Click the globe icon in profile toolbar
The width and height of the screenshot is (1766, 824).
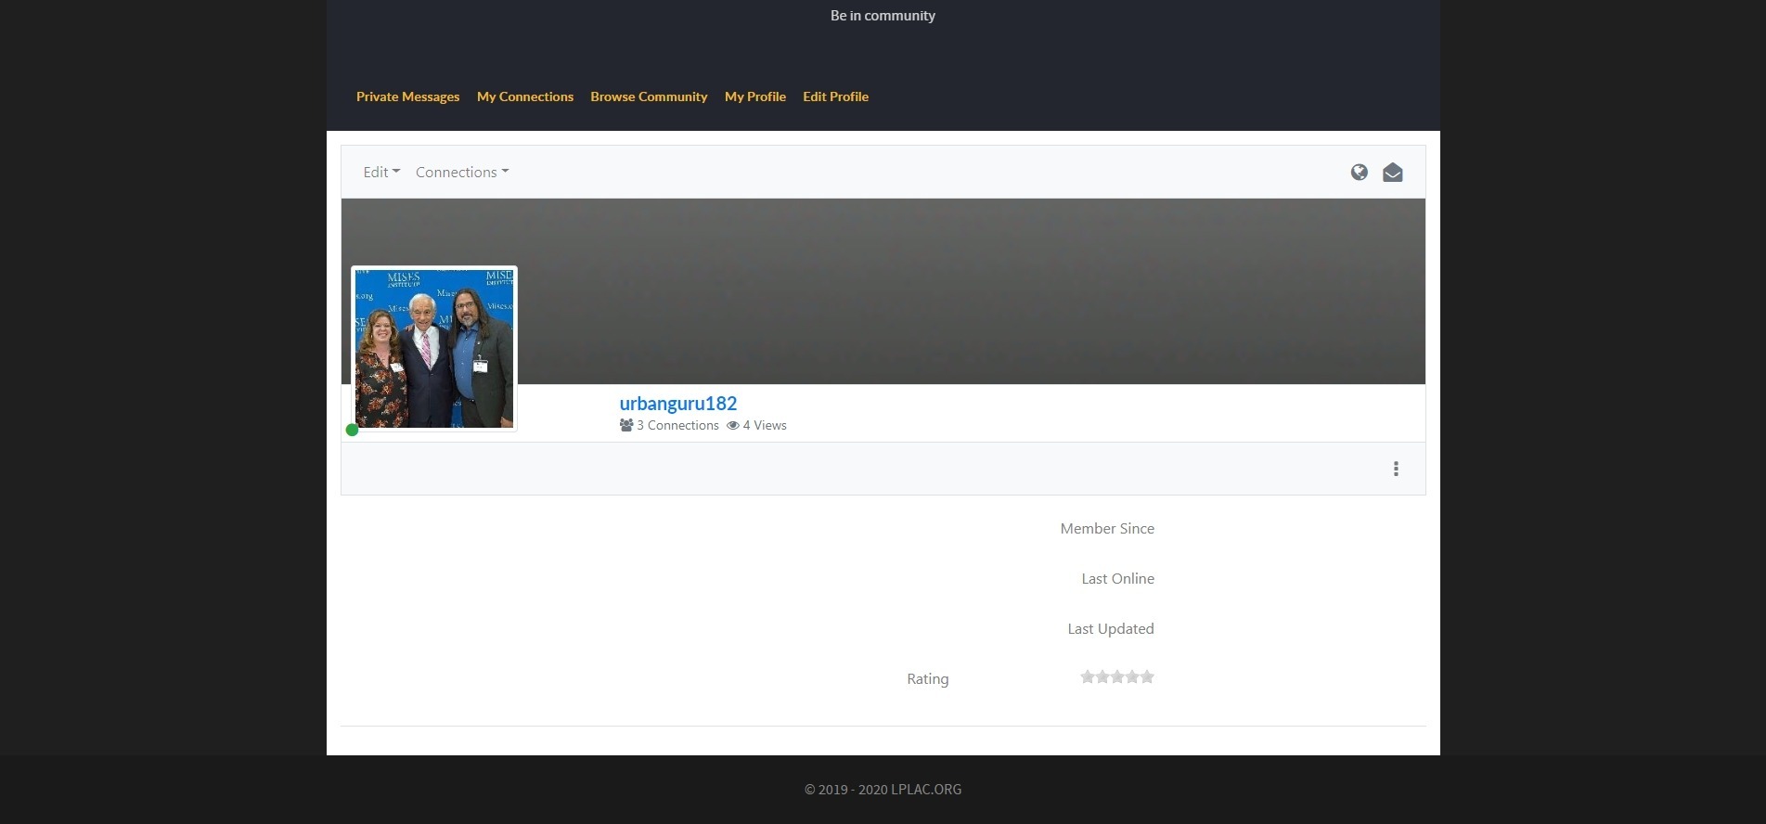point(1359,172)
